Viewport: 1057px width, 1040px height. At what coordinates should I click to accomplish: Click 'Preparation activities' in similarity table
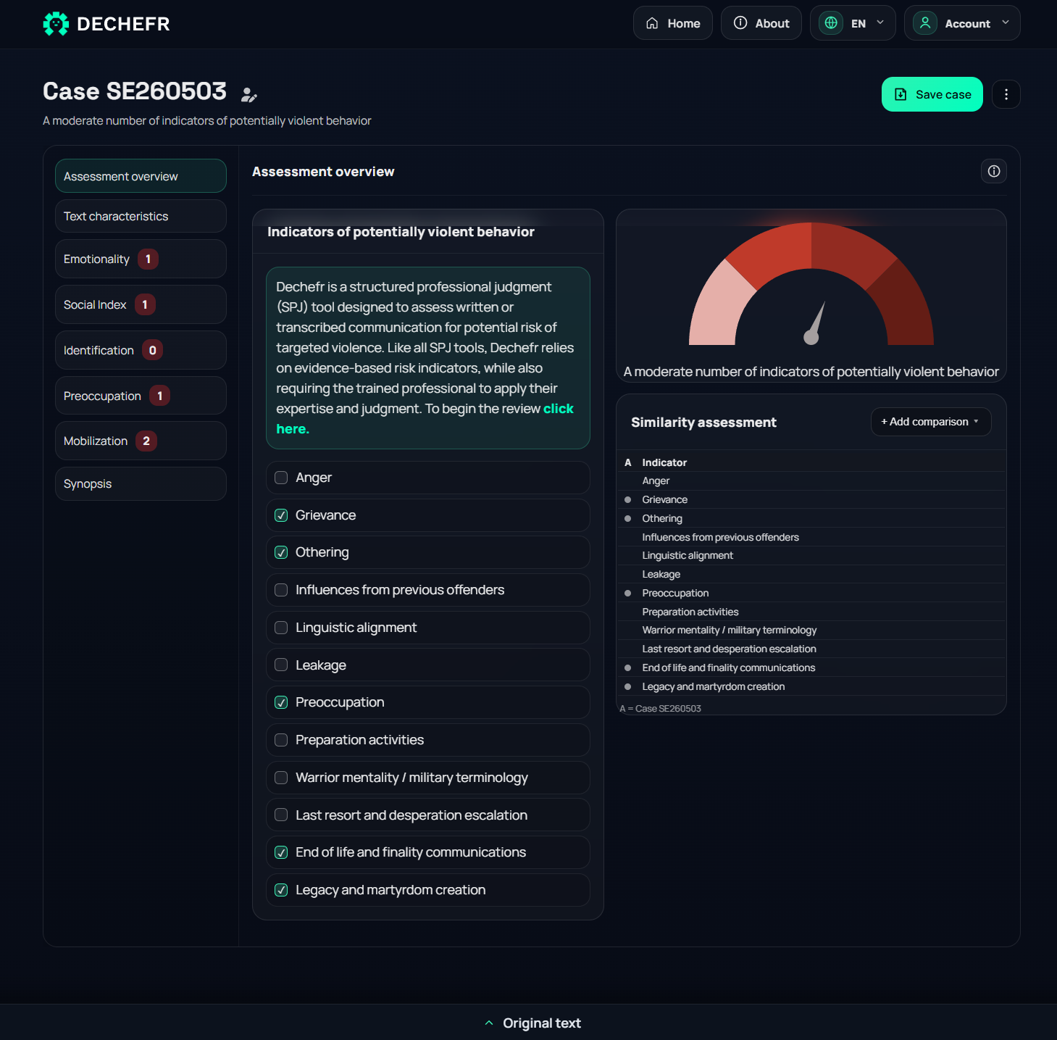pyautogui.click(x=690, y=612)
